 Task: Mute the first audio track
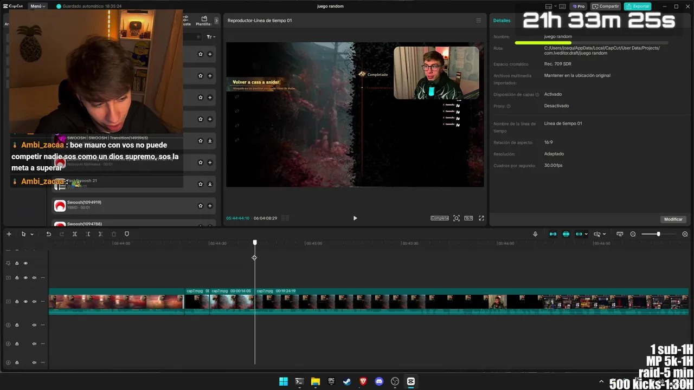click(34, 325)
